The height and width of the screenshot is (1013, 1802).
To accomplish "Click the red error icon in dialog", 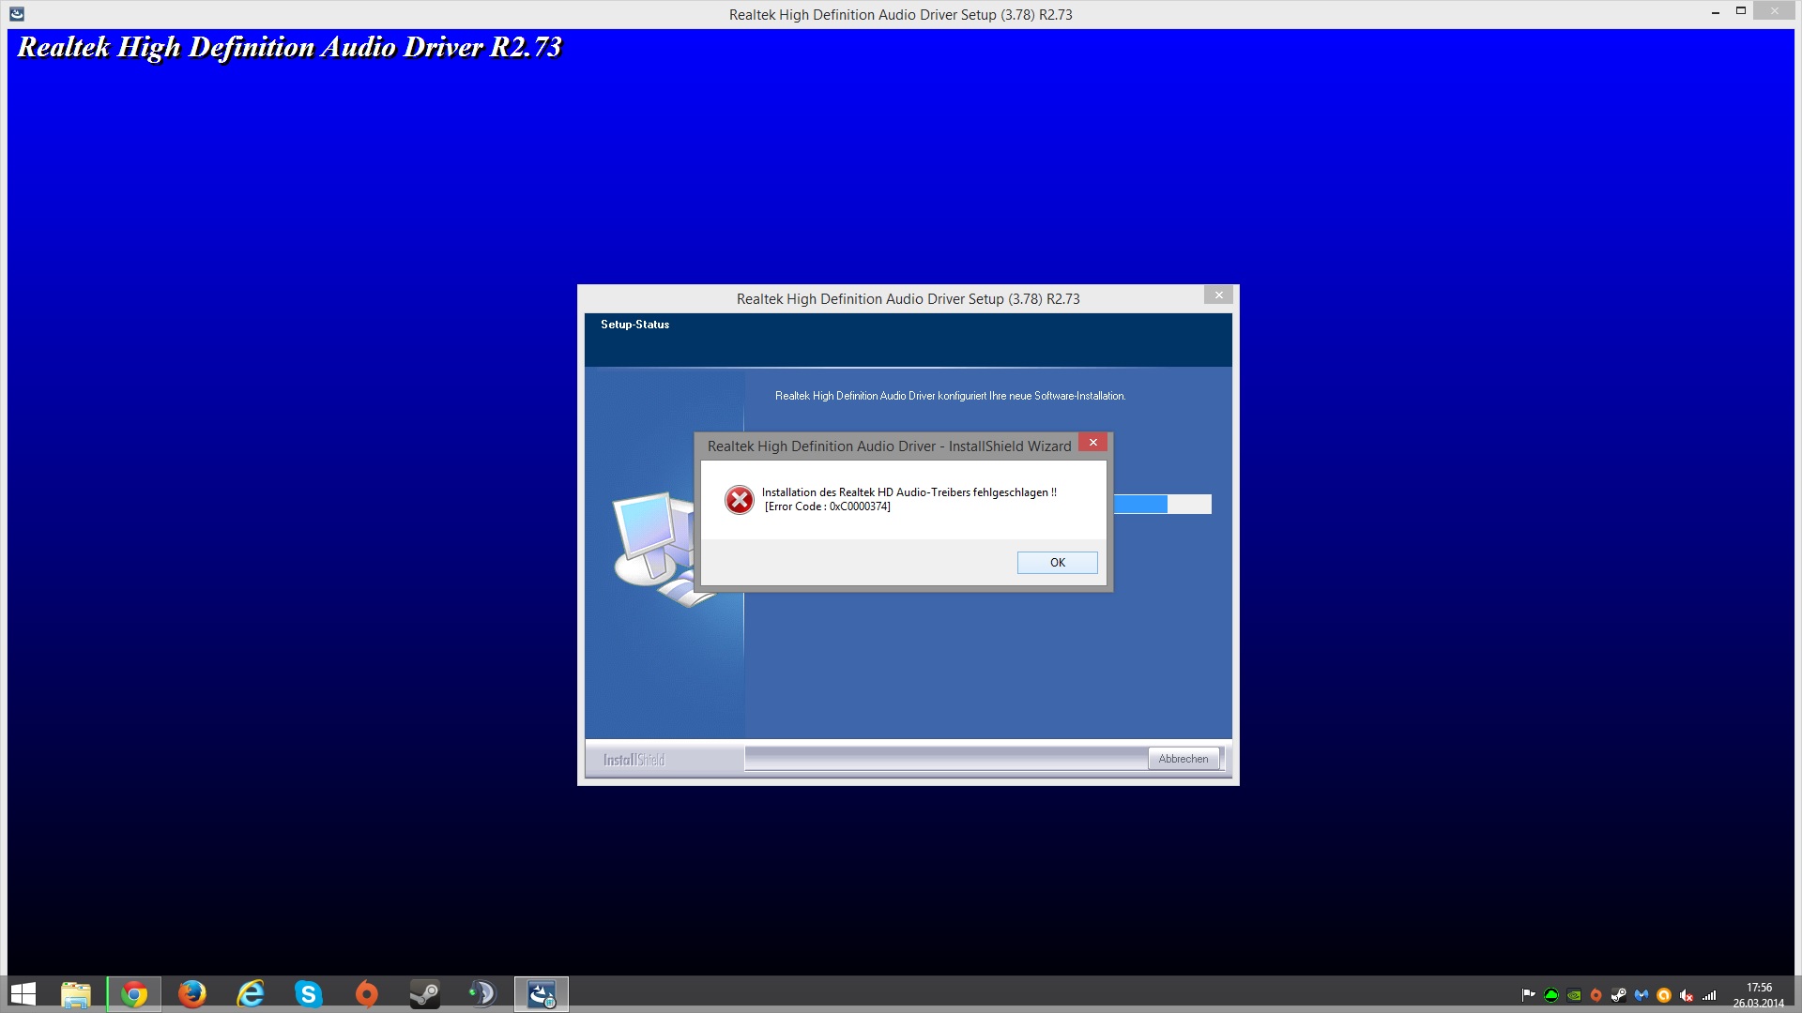I will point(740,500).
